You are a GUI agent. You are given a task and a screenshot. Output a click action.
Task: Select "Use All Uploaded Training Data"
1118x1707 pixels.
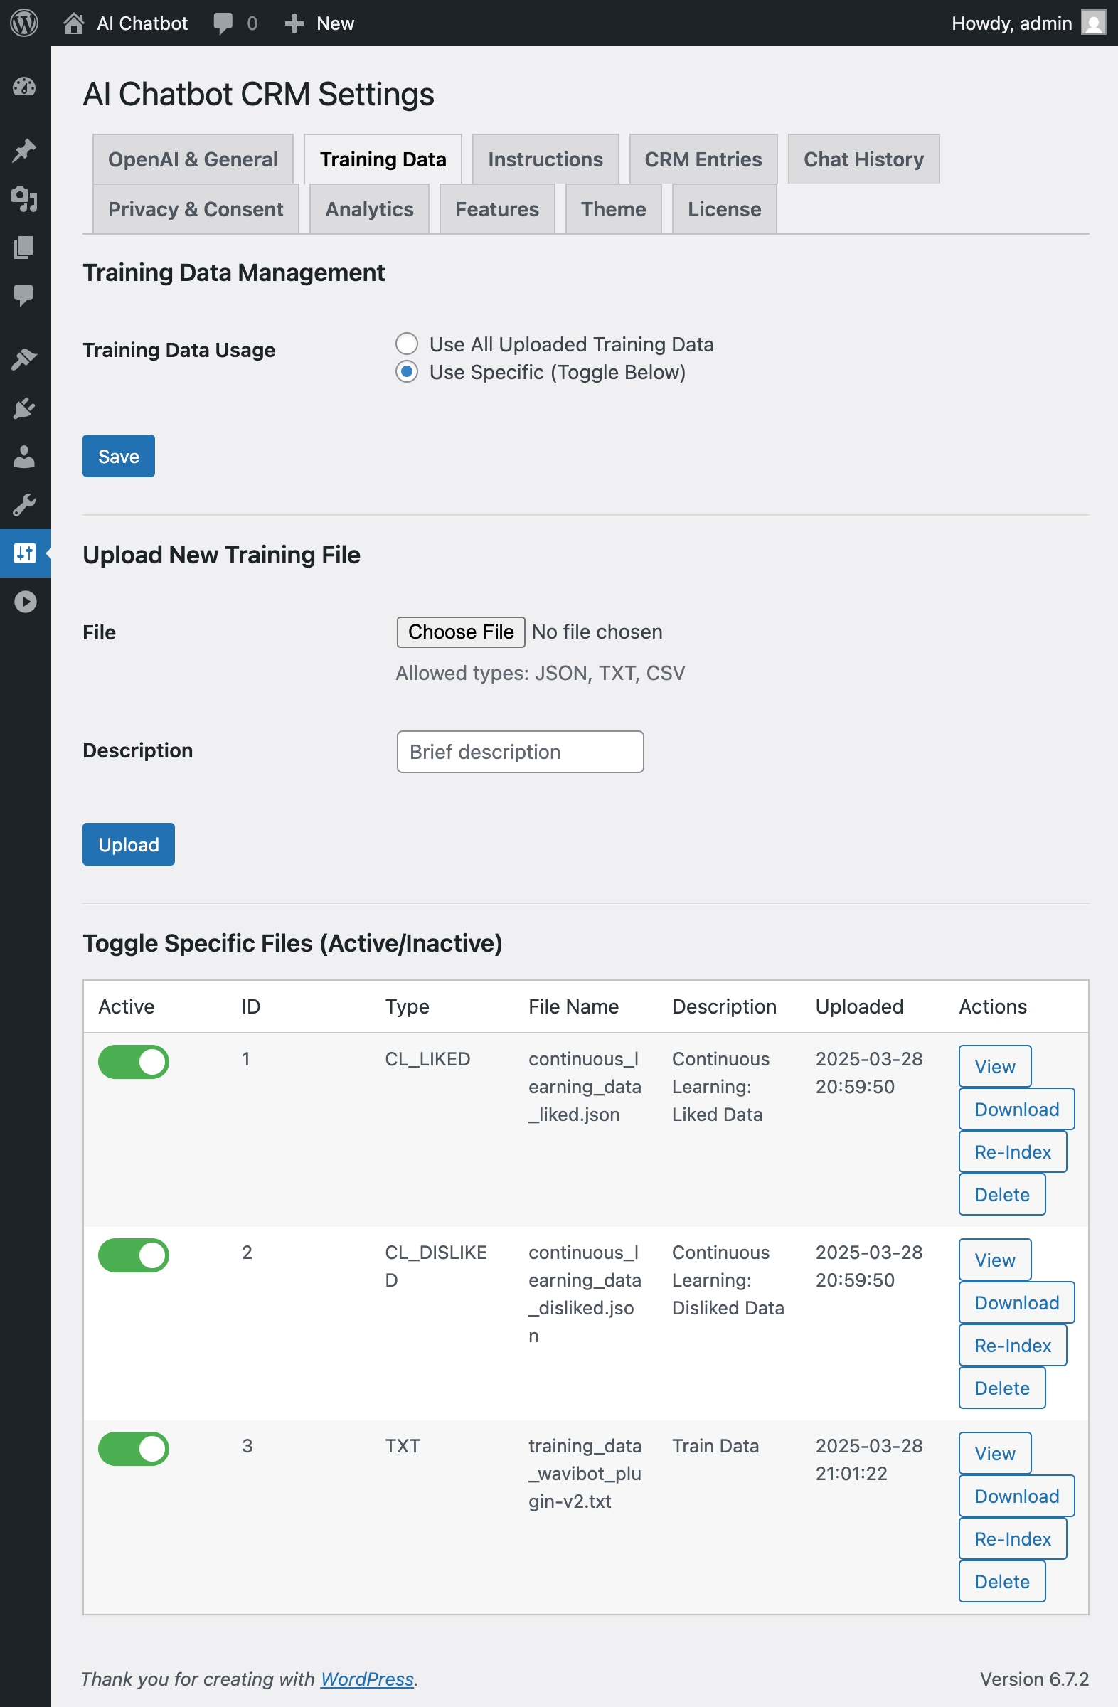[407, 344]
